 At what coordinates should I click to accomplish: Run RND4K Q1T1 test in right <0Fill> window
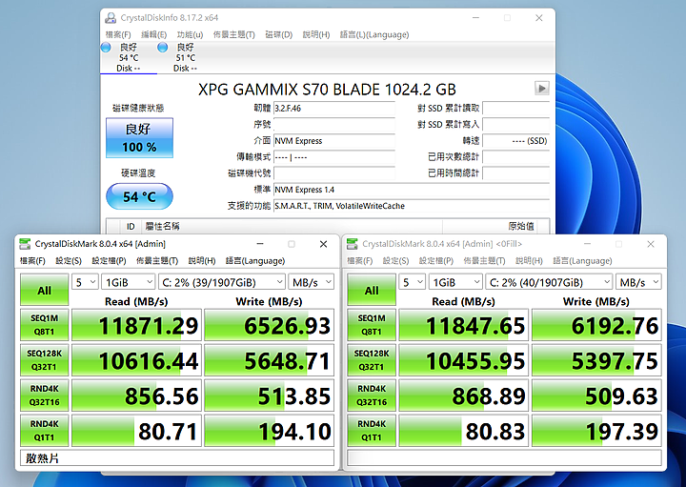pos(372,431)
